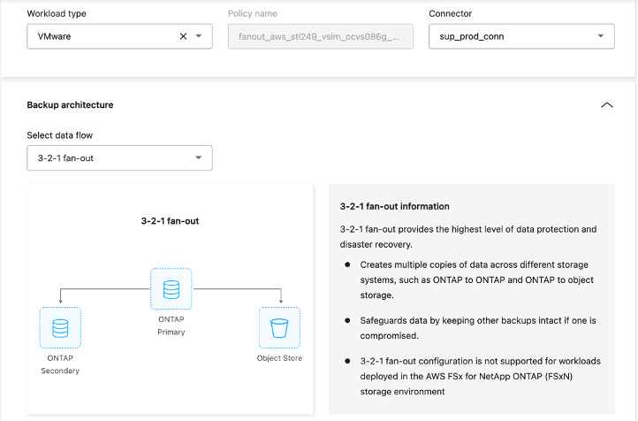
Task: Click the ONTAP Primary database icon
Action: [171, 289]
